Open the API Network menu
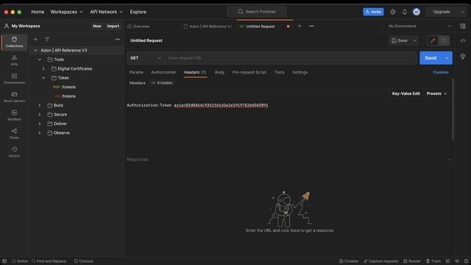 (x=106, y=12)
